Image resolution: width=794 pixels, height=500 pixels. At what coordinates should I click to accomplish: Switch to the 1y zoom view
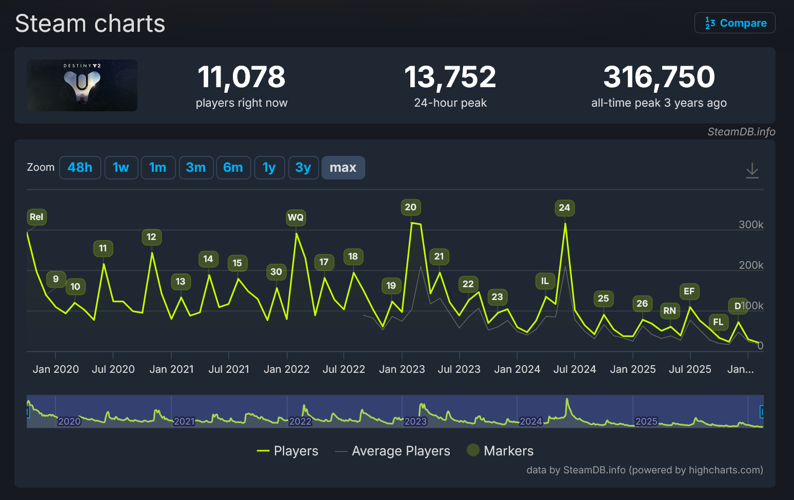tap(269, 167)
